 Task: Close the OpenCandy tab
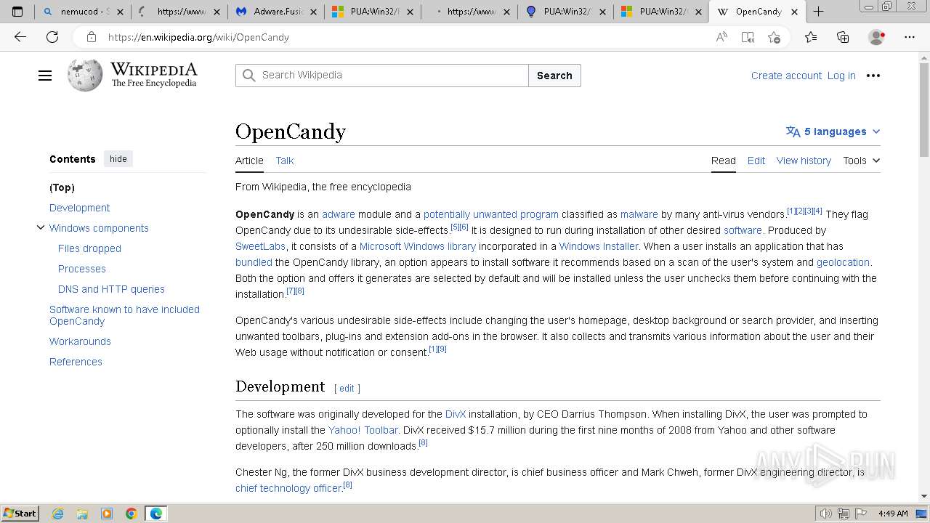pos(794,12)
